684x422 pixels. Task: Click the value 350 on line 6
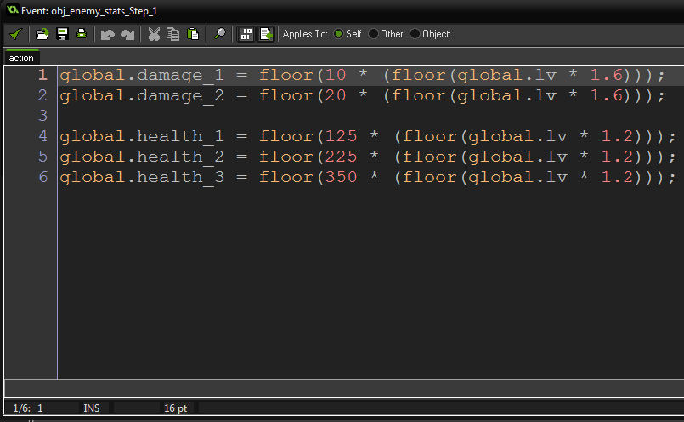click(341, 177)
